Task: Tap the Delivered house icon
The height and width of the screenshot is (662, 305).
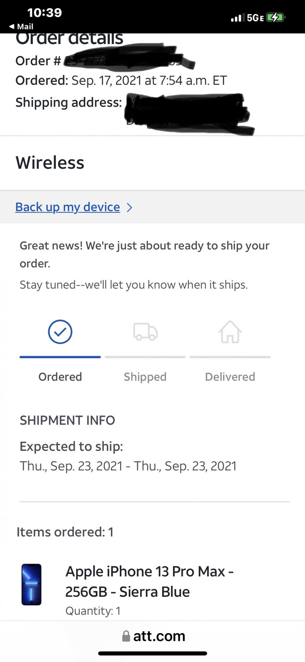Action: [x=230, y=332]
